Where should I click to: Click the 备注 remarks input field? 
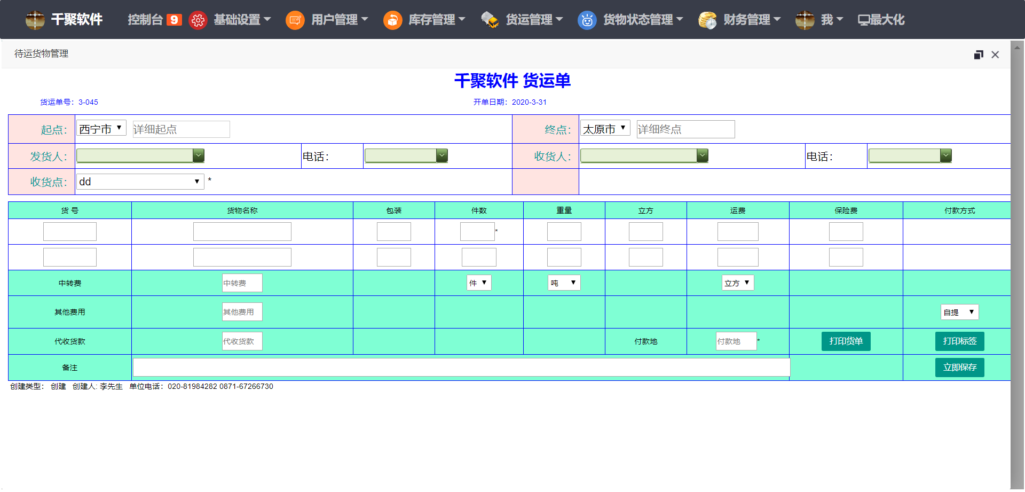click(x=461, y=367)
